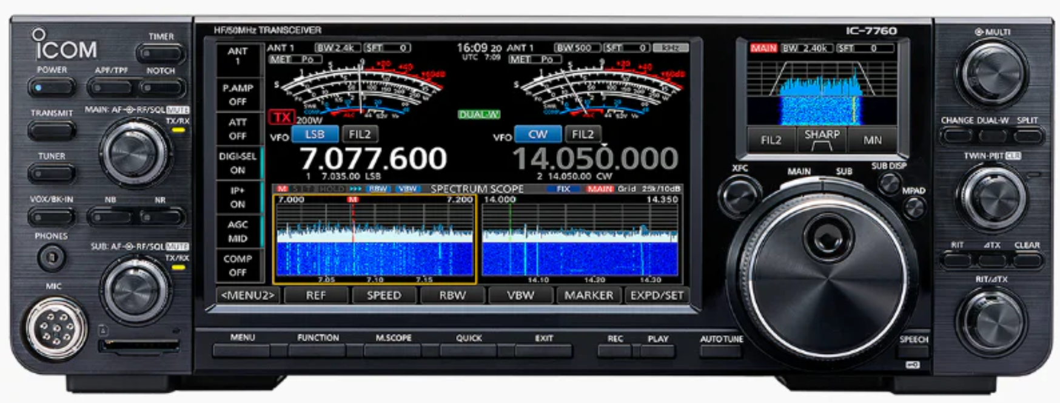Toggle P.AMP OFF preamp setting
The height and width of the screenshot is (403, 1060).
tap(238, 94)
